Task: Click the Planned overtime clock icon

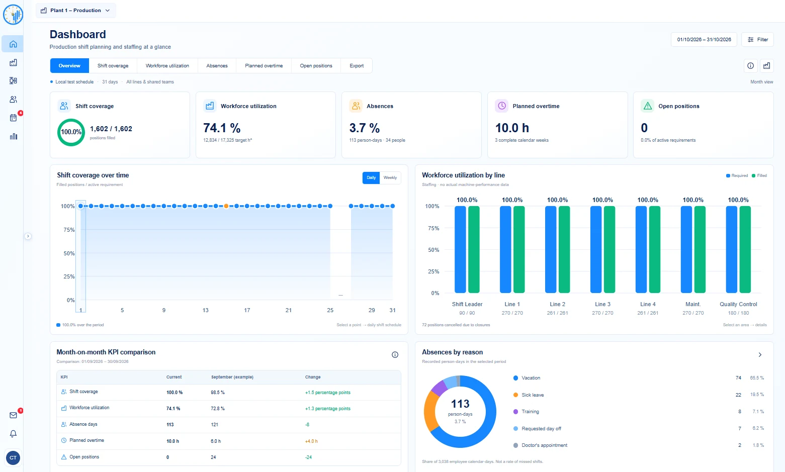Action: tap(502, 106)
